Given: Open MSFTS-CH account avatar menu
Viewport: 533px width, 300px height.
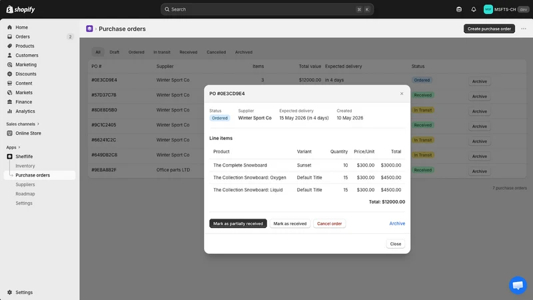Looking at the screenshot, I should click(x=488, y=9).
